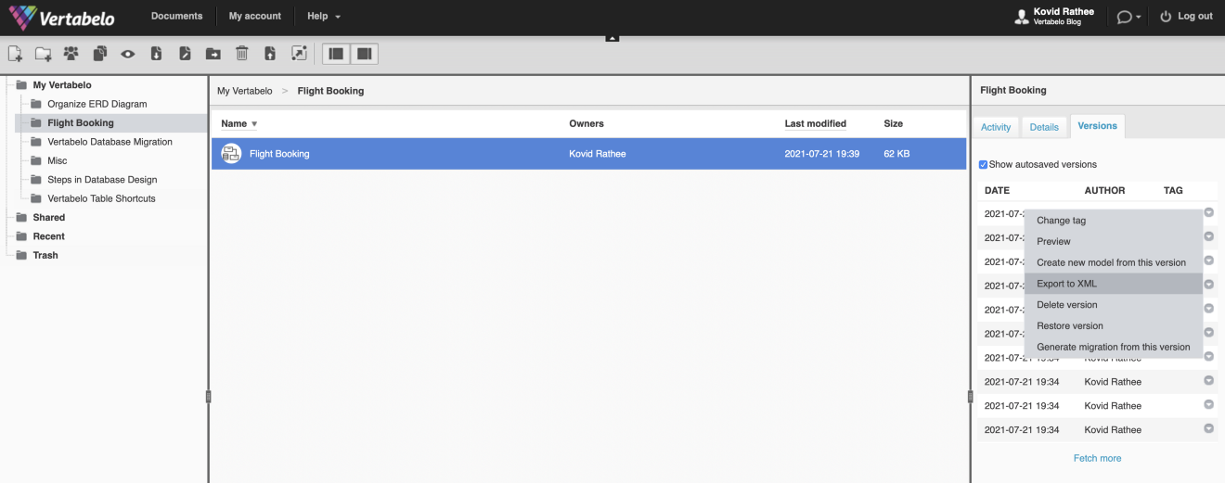Open the chat bubble dropdown
1225x483 pixels.
coord(1128,17)
